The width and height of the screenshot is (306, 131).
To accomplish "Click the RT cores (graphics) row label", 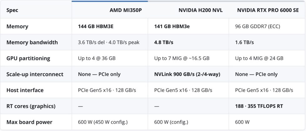I will click(x=31, y=106).
